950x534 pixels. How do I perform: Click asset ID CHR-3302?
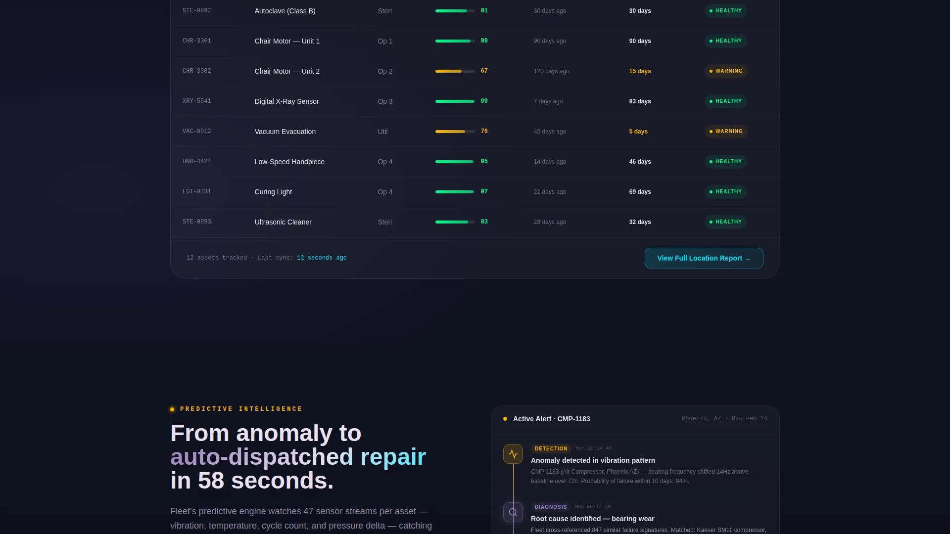(197, 71)
